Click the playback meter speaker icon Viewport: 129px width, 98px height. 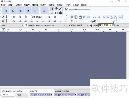pos(3,21)
